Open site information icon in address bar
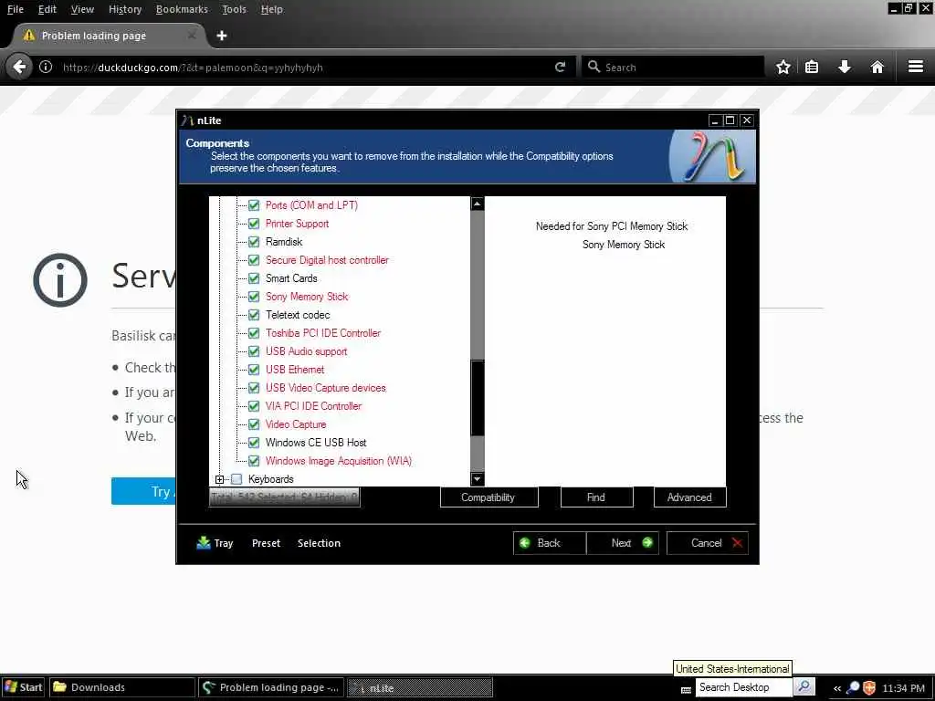Image resolution: width=935 pixels, height=701 pixels. coord(46,67)
